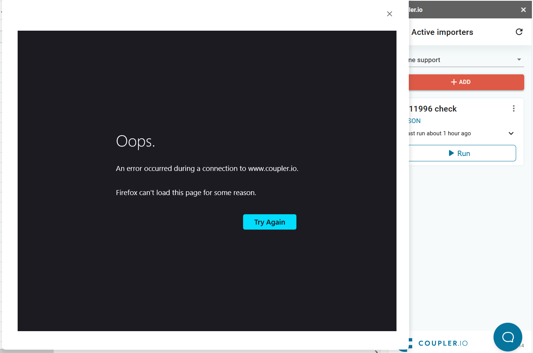
Task: Expand last run details chevron
Action: click(x=511, y=133)
